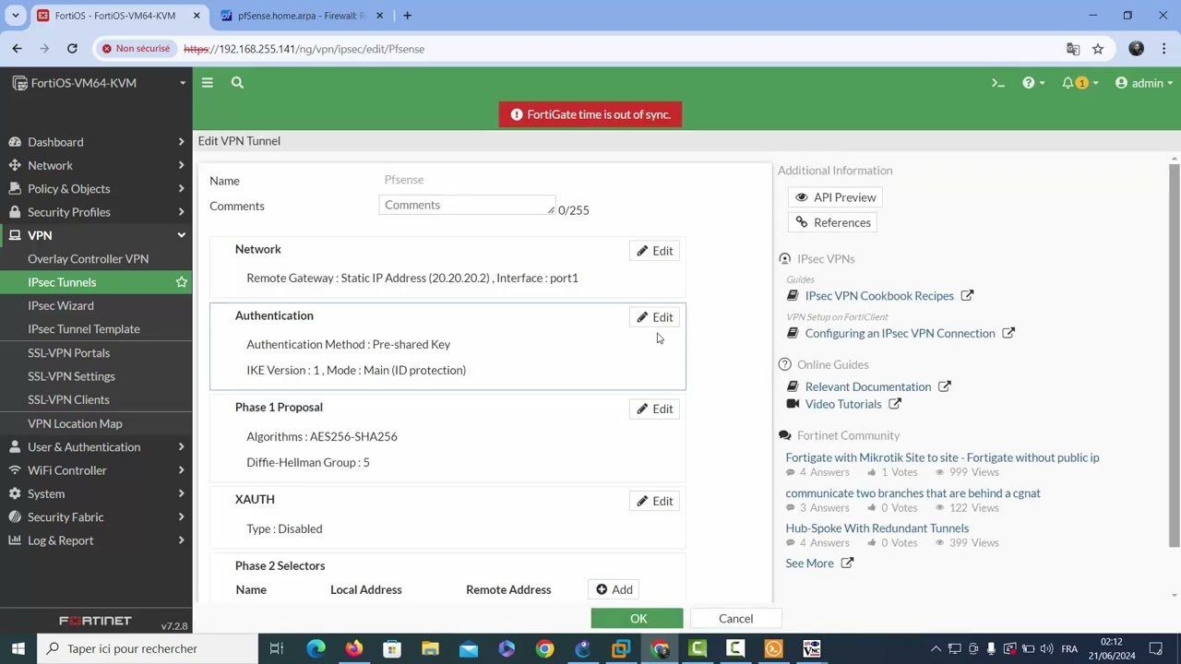The height and width of the screenshot is (664, 1181).
Task: Open File Explorer from the taskbar
Action: 430,649
